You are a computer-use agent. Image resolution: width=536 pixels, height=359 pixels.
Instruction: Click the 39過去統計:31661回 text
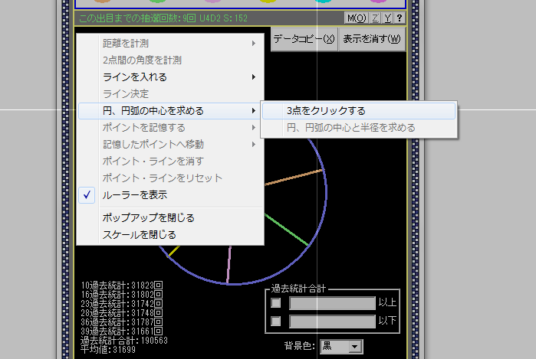122,331
